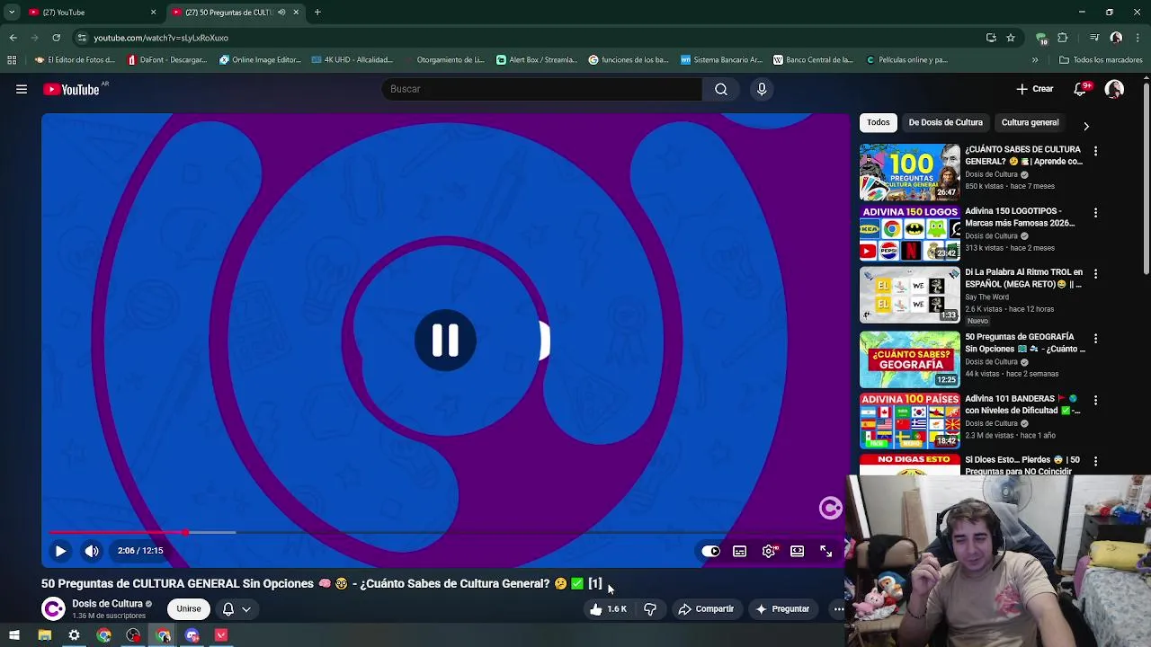The width and height of the screenshot is (1151, 647).
Task: Click the large pause overlay on video
Action: click(445, 341)
